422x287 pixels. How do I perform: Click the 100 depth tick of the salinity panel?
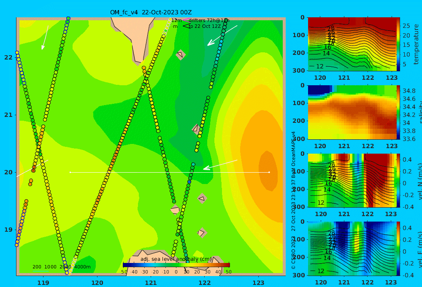299,103
